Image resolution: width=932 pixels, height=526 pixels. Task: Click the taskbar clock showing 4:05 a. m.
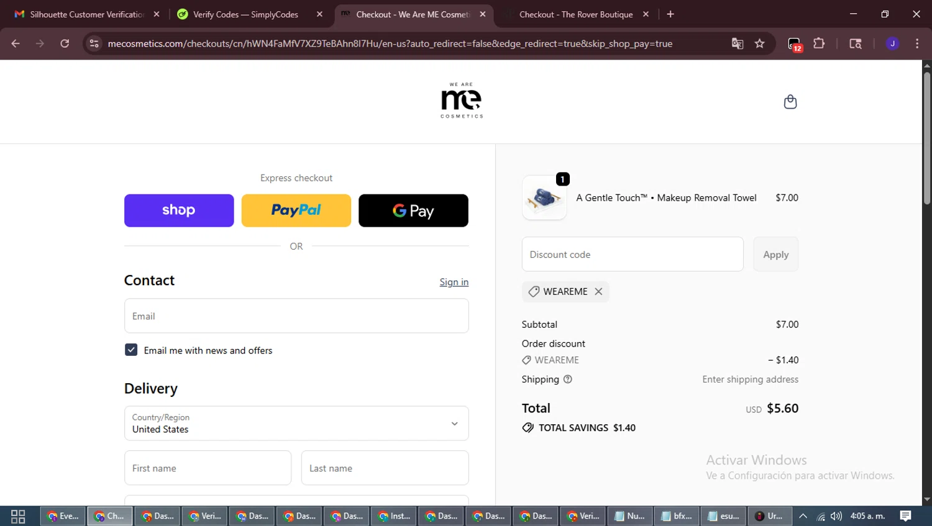click(x=867, y=516)
